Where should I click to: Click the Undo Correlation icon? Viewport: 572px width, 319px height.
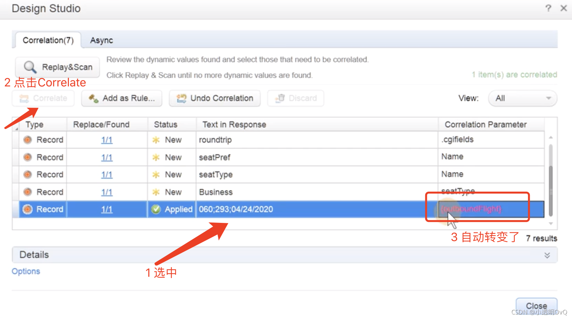[181, 98]
